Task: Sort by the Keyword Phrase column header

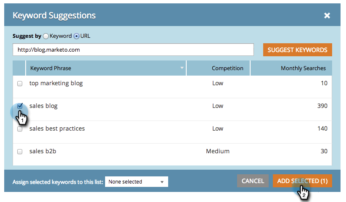Action: pyautogui.click(x=50, y=68)
